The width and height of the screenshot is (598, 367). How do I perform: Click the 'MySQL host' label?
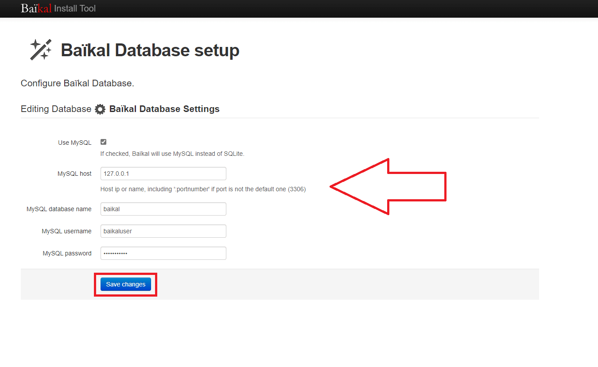74,174
